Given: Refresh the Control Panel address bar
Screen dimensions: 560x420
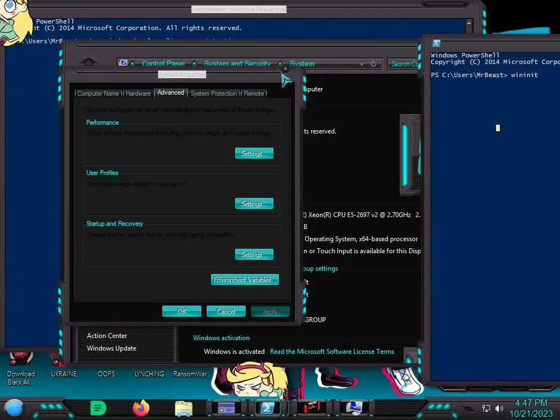Looking at the screenshot, I should 374,63.
